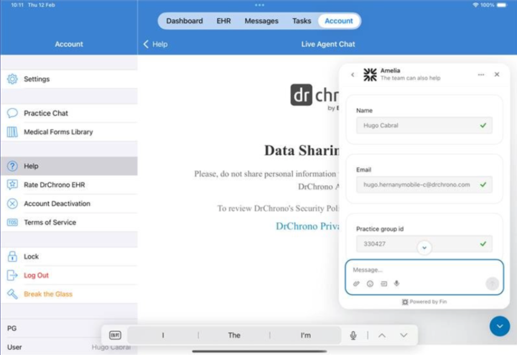Tap the green checkmark beside the Name field
This screenshot has width=517, height=355.
483,125
